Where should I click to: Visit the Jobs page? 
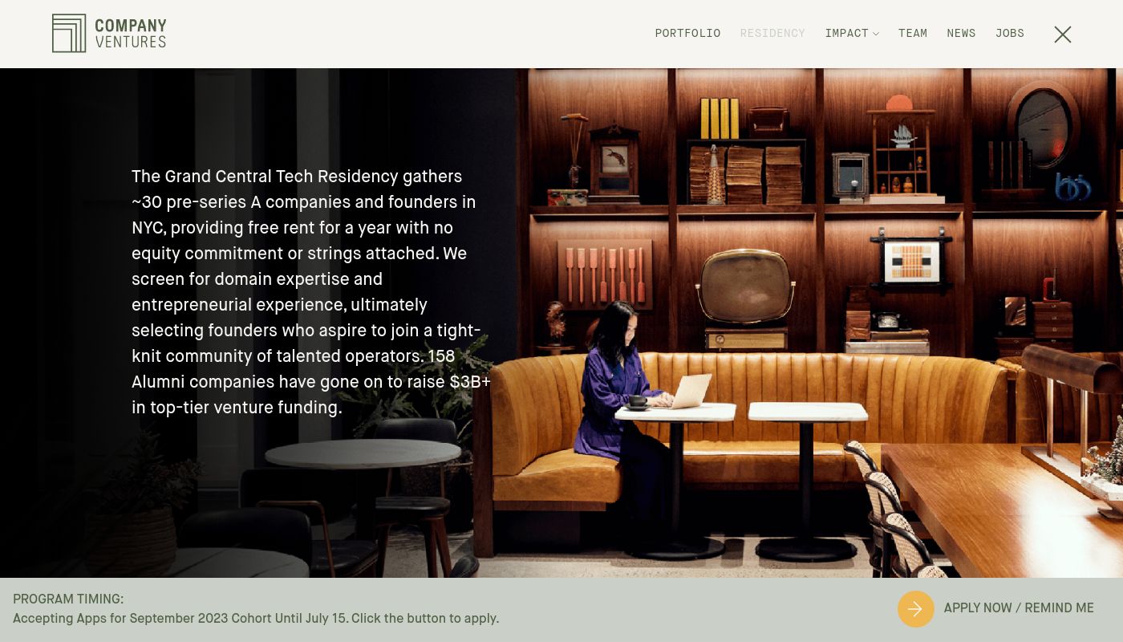[x=1010, y=33]
